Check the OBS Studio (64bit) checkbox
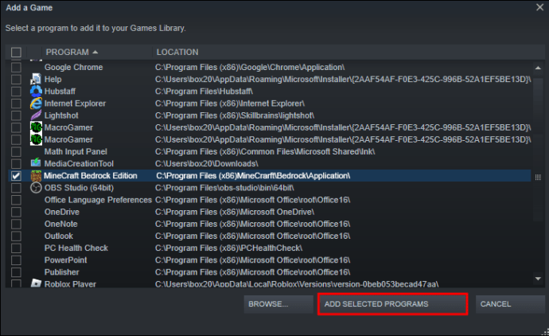 click(16, 188)
